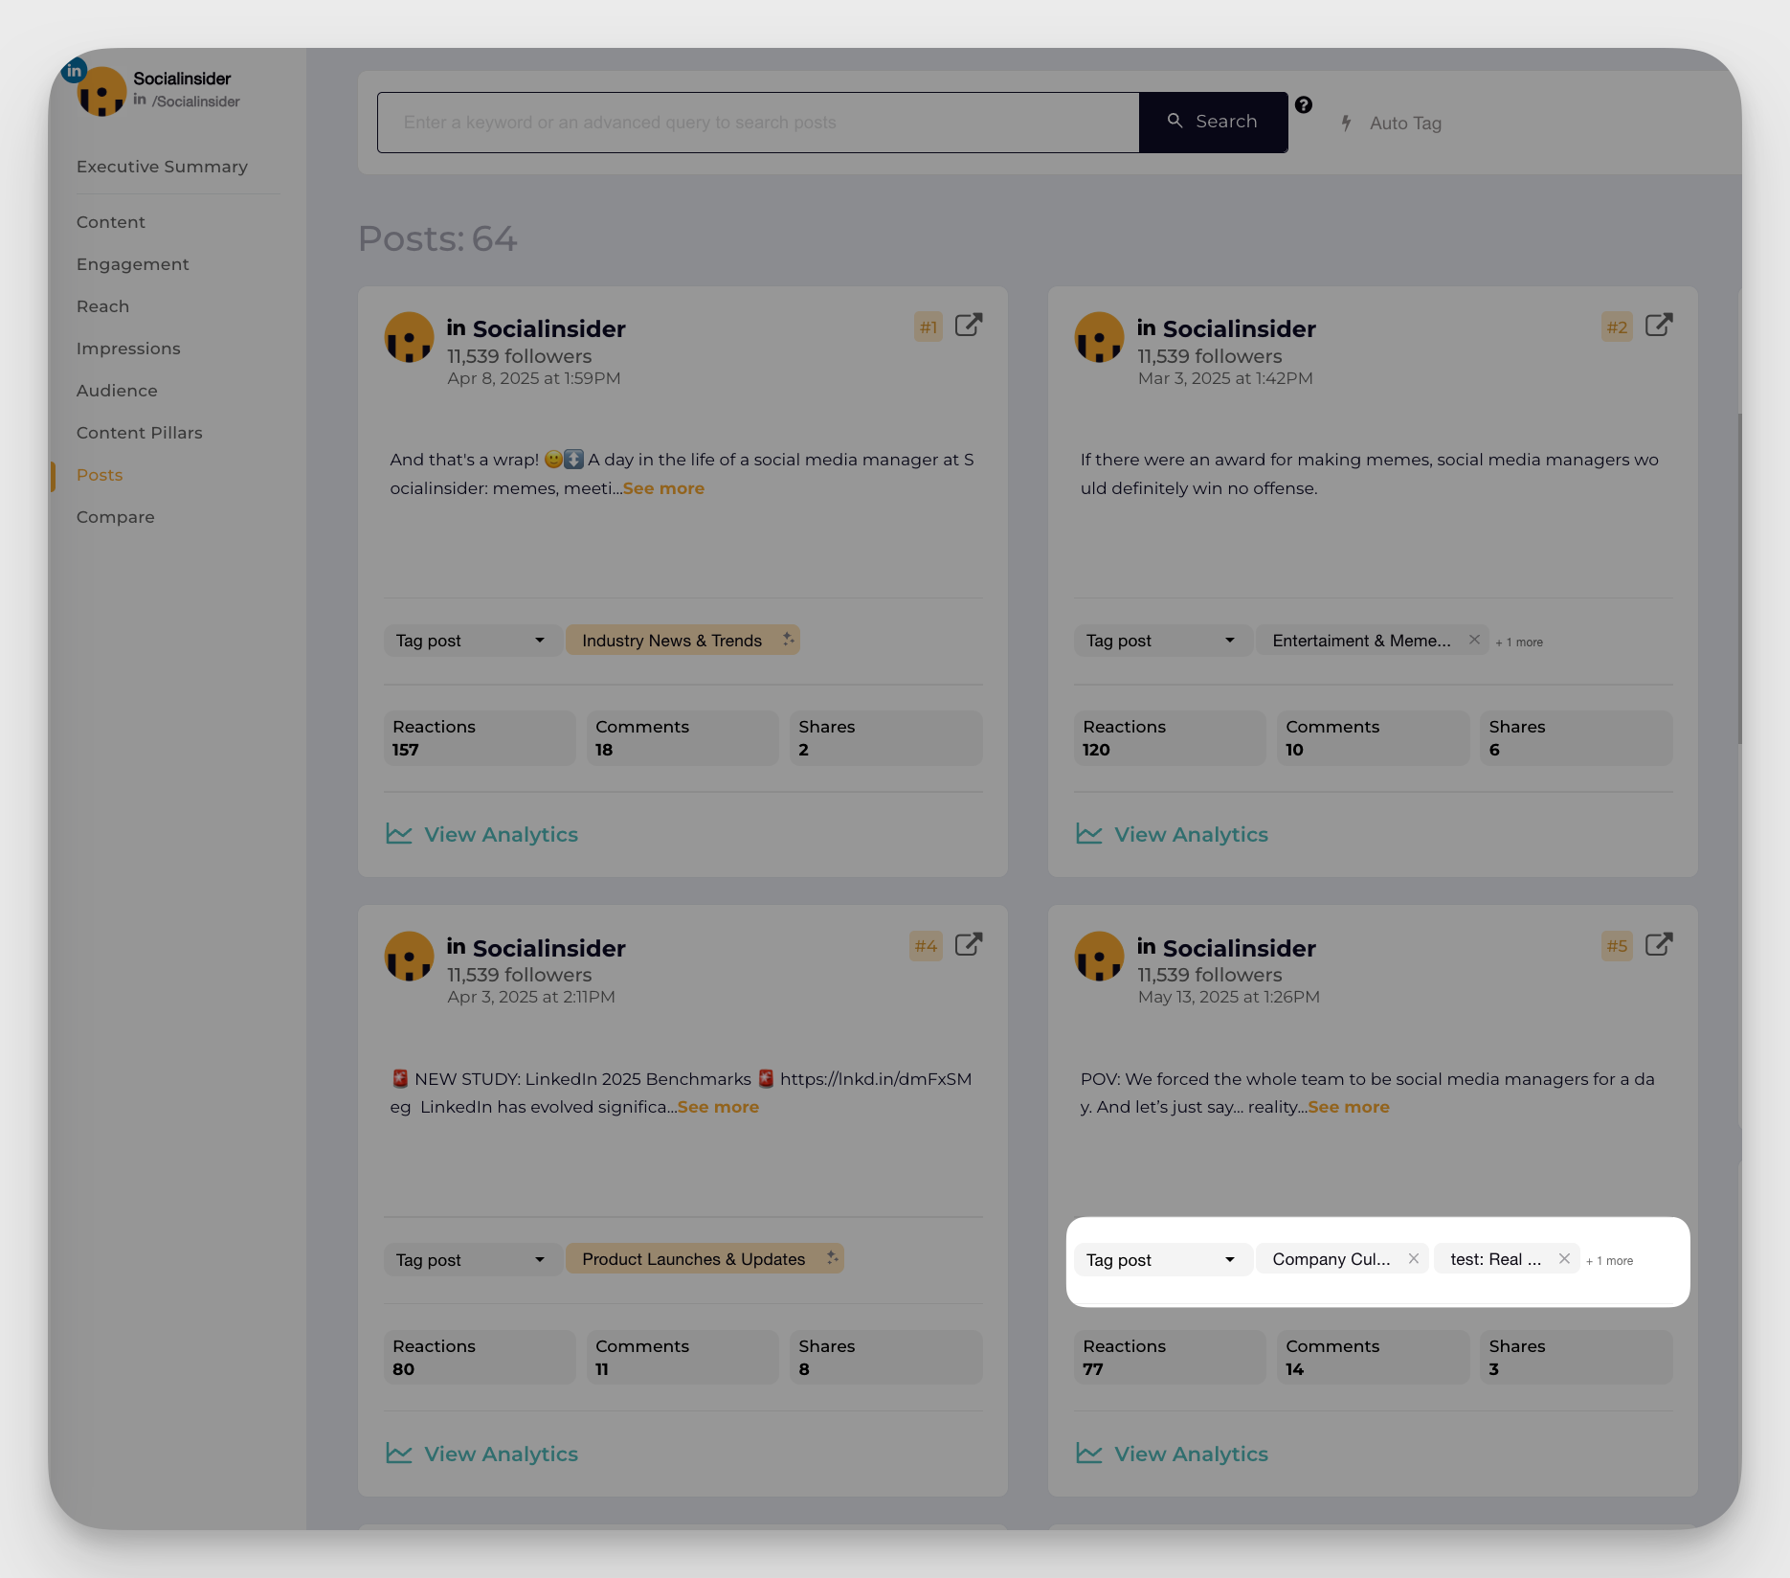Click the #5 rank badge

[1617, 946]
